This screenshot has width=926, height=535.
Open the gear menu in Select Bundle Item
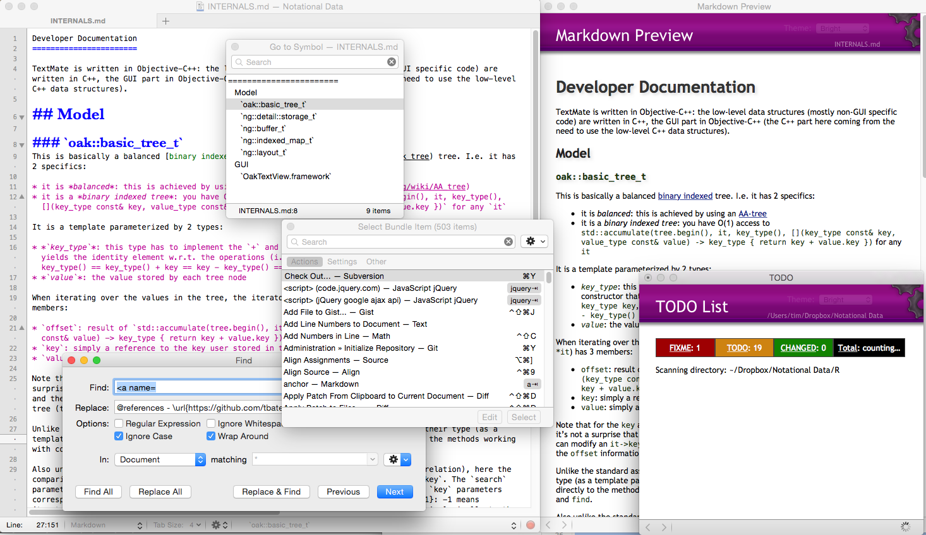click(x=534, y=241)
